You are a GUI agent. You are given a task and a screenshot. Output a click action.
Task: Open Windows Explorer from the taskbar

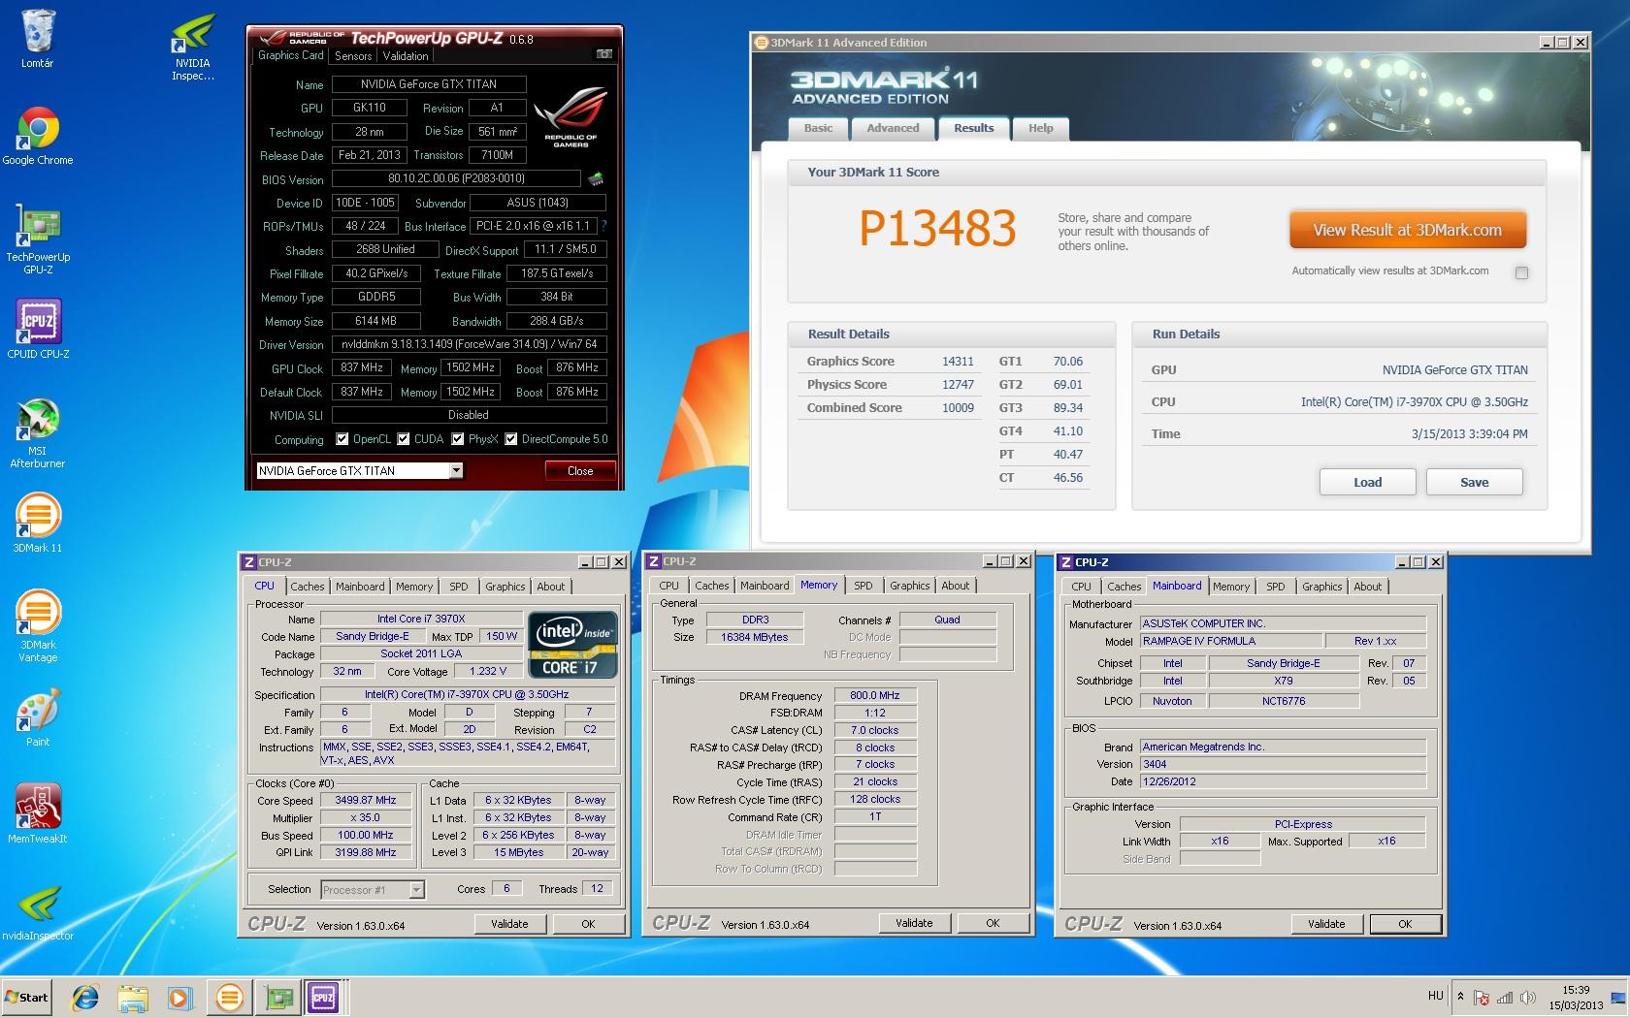pos(133,997)
